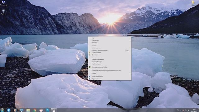Open the monitor icon in taskbar
This screenshot has height=112, width=199.
tap(21, 110)
